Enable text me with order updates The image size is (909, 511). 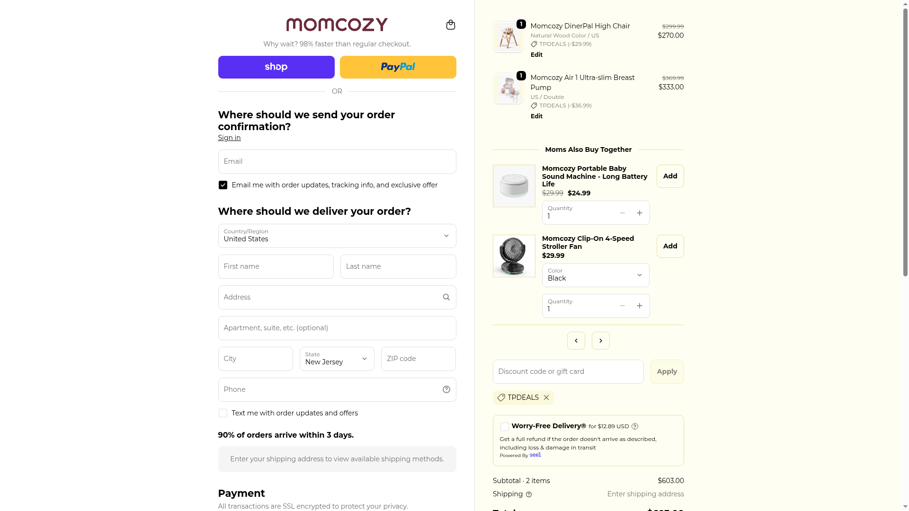tap(223, 413)
